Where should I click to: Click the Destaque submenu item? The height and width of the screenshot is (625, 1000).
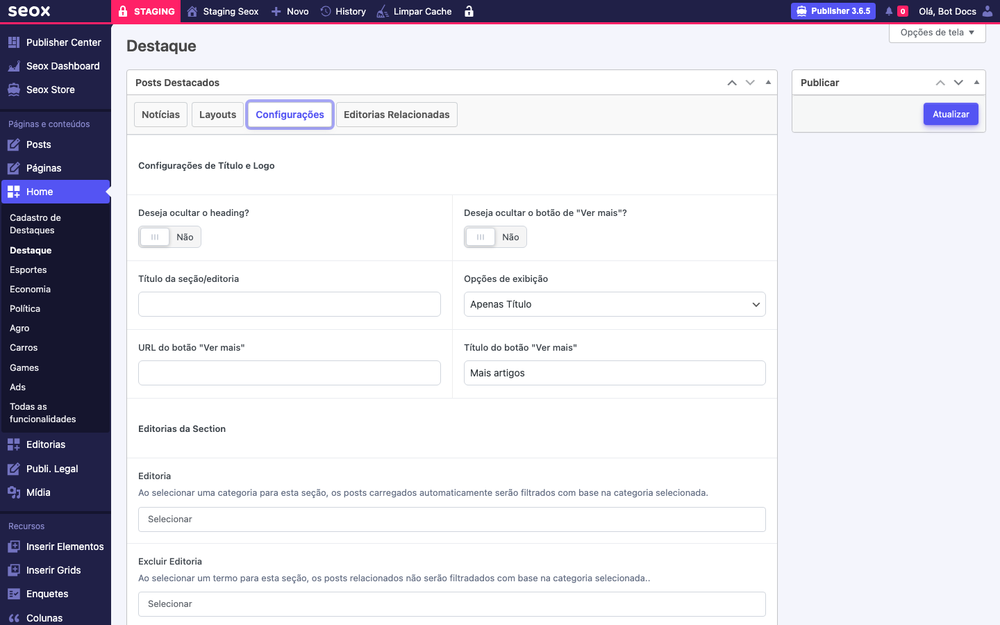pos(31,251)
